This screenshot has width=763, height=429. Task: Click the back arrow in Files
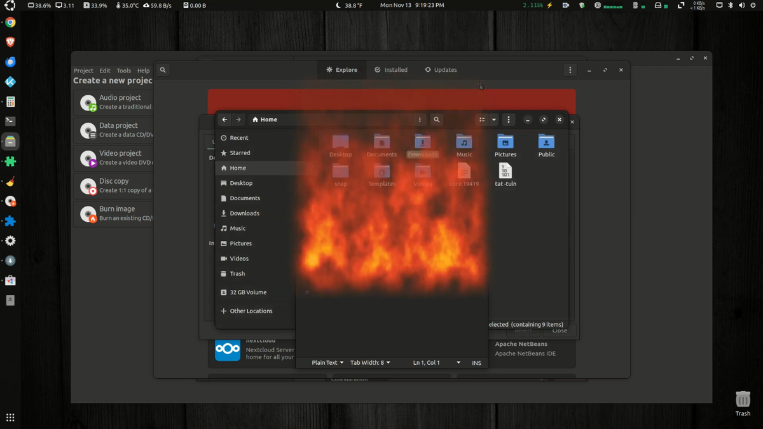(x=224, y=119)
